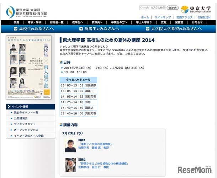This screenshot has width=217, height=178.
Task: Open オープンキャンパス in the sidebar
Action: [x=26, y=130]
